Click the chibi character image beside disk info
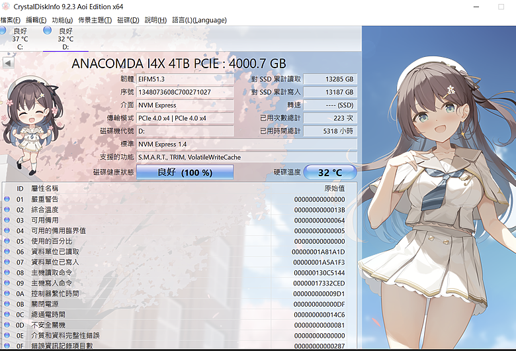Viewport: 516px width, 351px height. [32, 125]
